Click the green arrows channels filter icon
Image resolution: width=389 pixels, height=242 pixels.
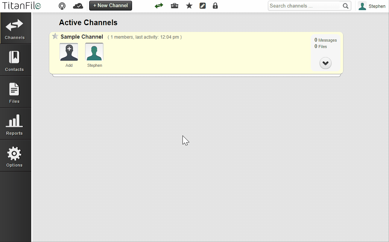pos(159,6)
